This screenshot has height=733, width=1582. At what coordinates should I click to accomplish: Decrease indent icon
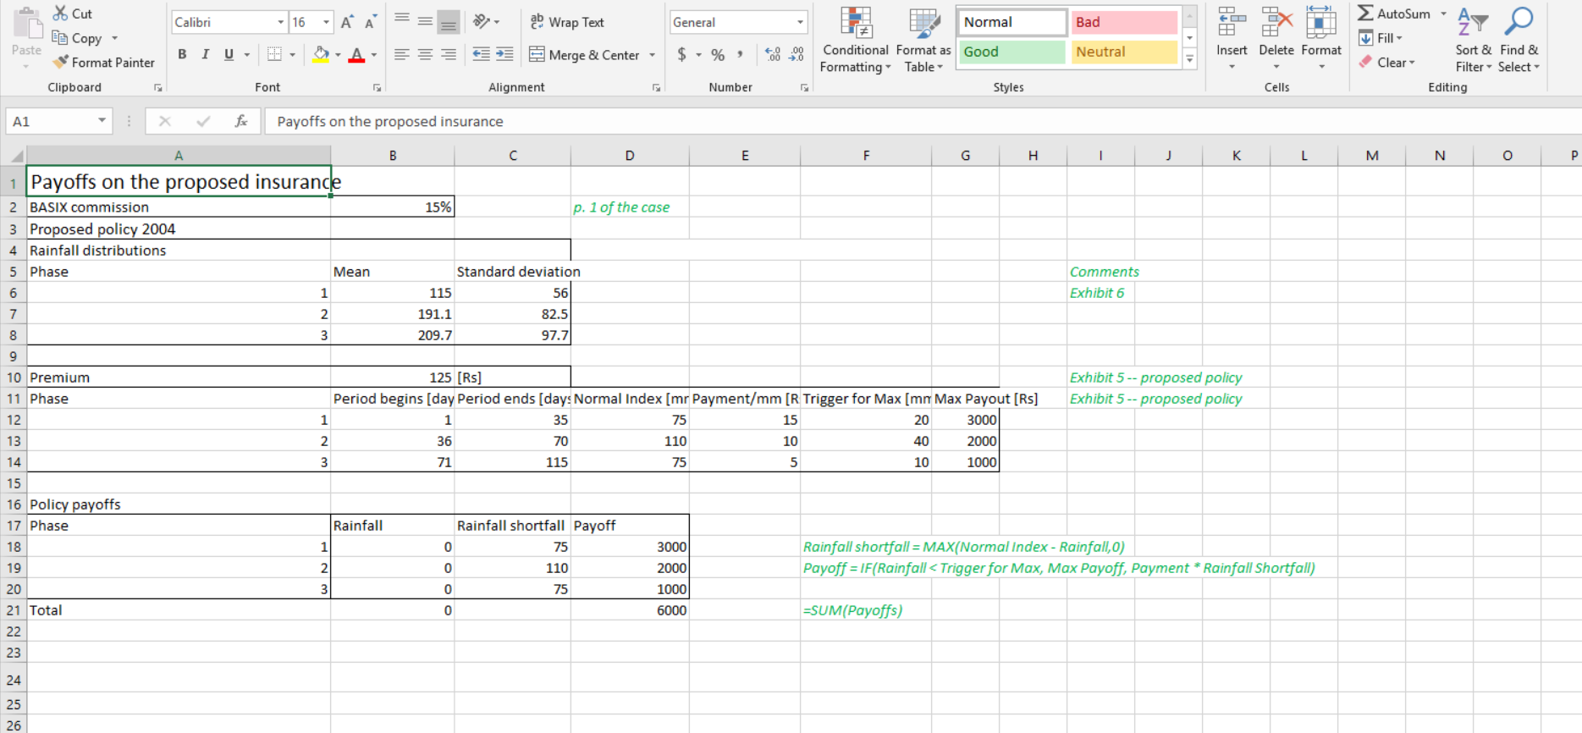pos(481,54)
